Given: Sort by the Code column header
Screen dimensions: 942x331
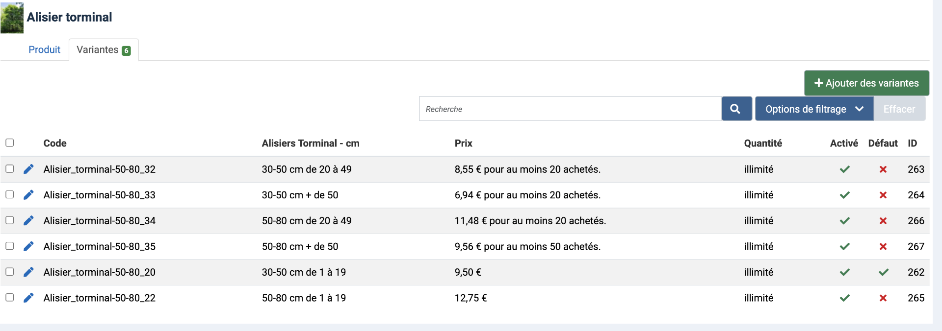Looking at the screenshot, I should tap(55, 143).
